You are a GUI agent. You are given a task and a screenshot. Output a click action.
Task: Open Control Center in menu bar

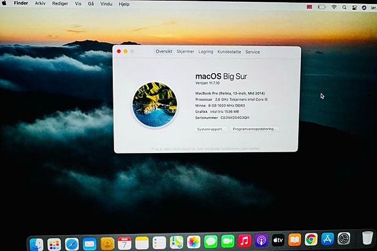354,8
